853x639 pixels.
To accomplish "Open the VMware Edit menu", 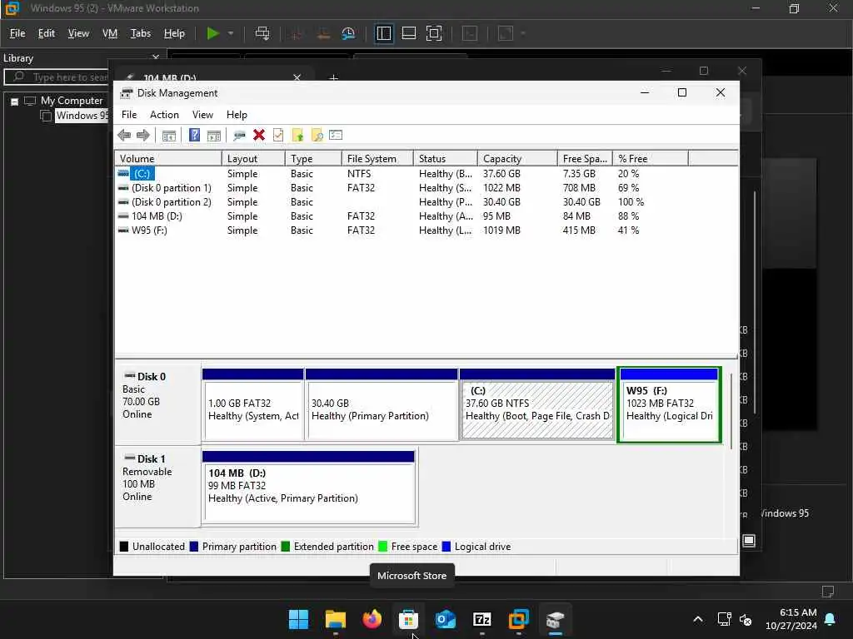I will point(47,33).
